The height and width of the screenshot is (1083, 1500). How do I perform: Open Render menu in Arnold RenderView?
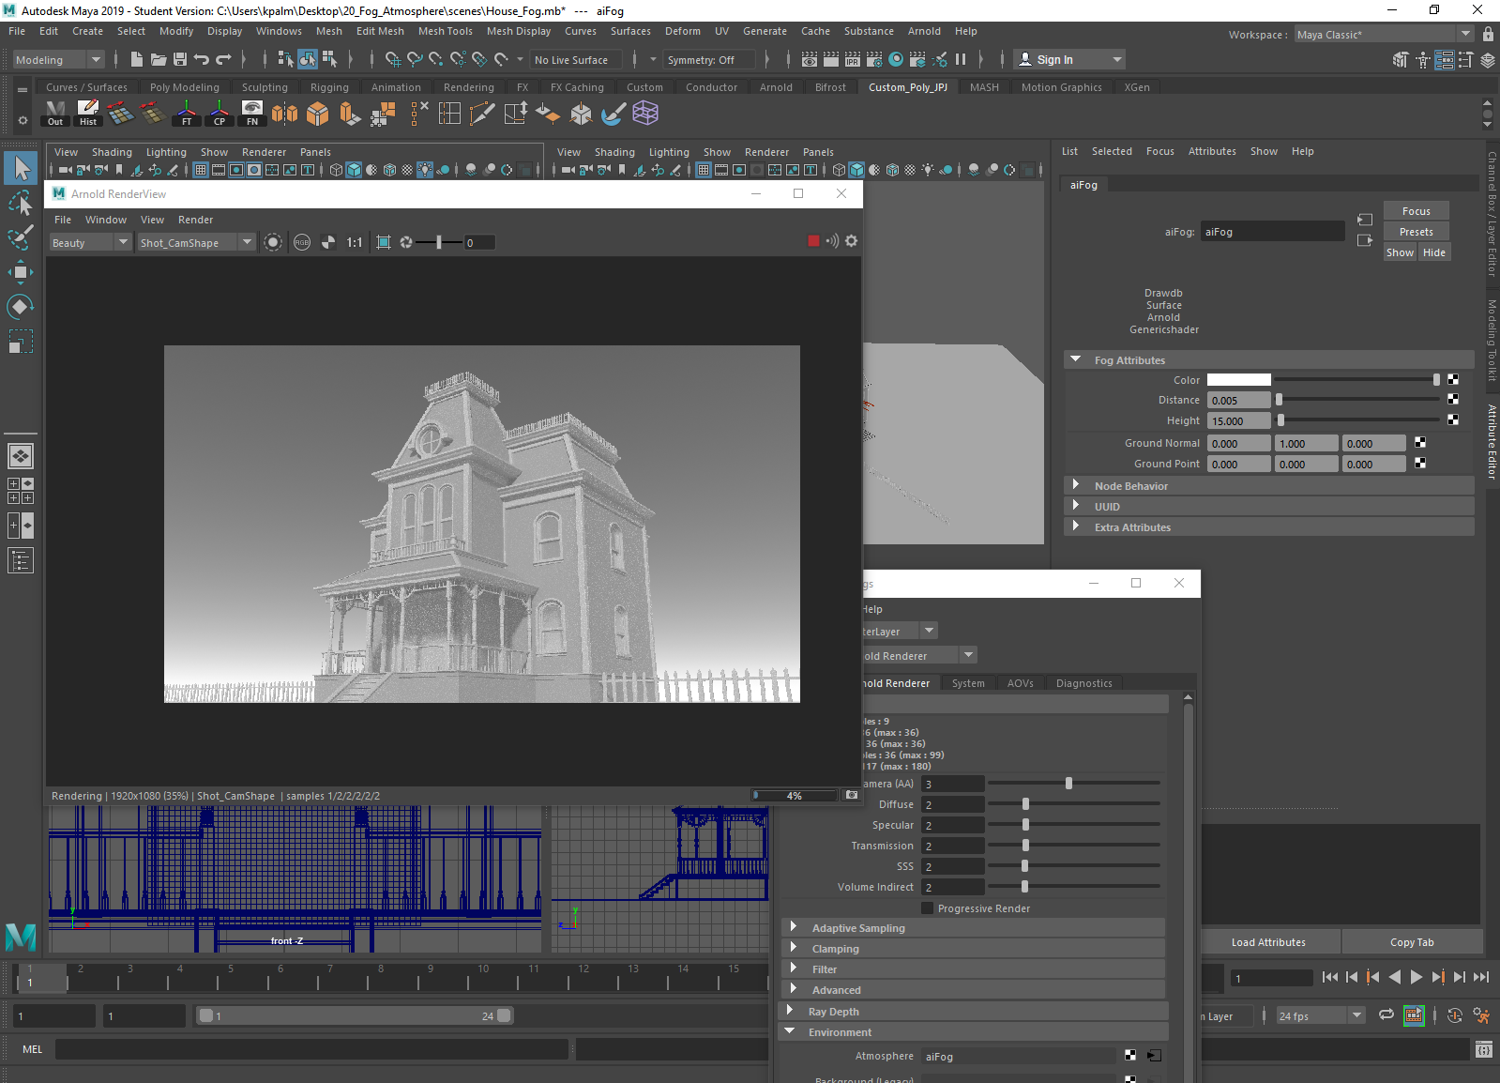[195, 220]
